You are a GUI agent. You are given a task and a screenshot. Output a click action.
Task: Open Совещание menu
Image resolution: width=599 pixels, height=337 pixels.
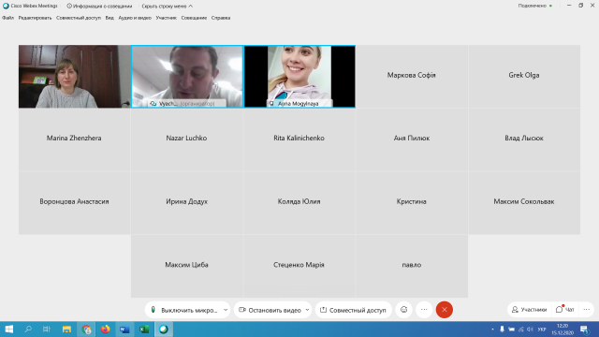click(x=194, y=18)
